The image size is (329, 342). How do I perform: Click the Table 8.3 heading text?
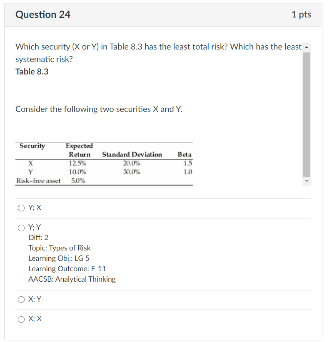pos(32,72)
